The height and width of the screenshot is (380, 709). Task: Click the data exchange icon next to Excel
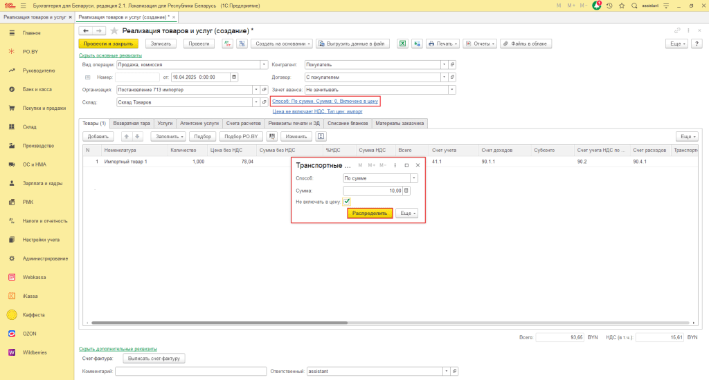point(417,44)
